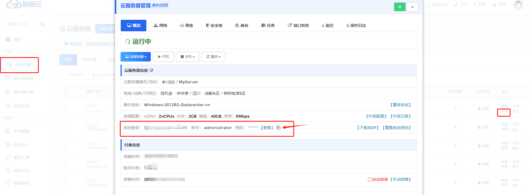Expand the 重启 restart dropdown

coord(213,57)
